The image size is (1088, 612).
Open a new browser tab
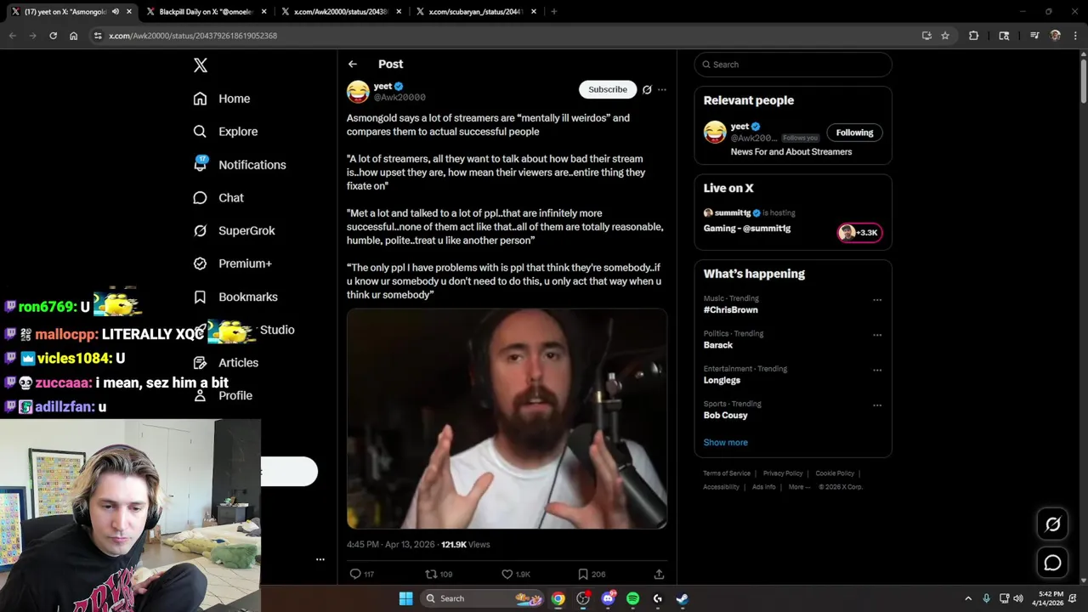click(554, 12)
